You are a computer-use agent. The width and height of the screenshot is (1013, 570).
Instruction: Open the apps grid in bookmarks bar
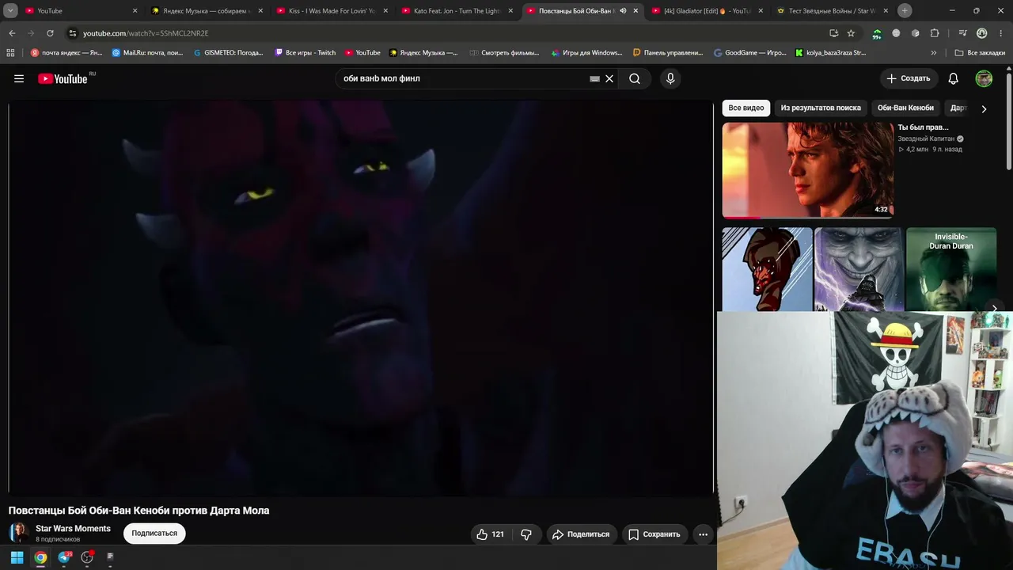click(x=10, y=53)
